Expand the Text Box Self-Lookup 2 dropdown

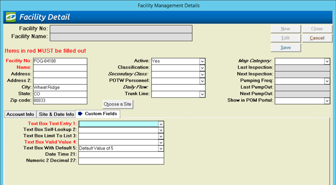(161, 130)
